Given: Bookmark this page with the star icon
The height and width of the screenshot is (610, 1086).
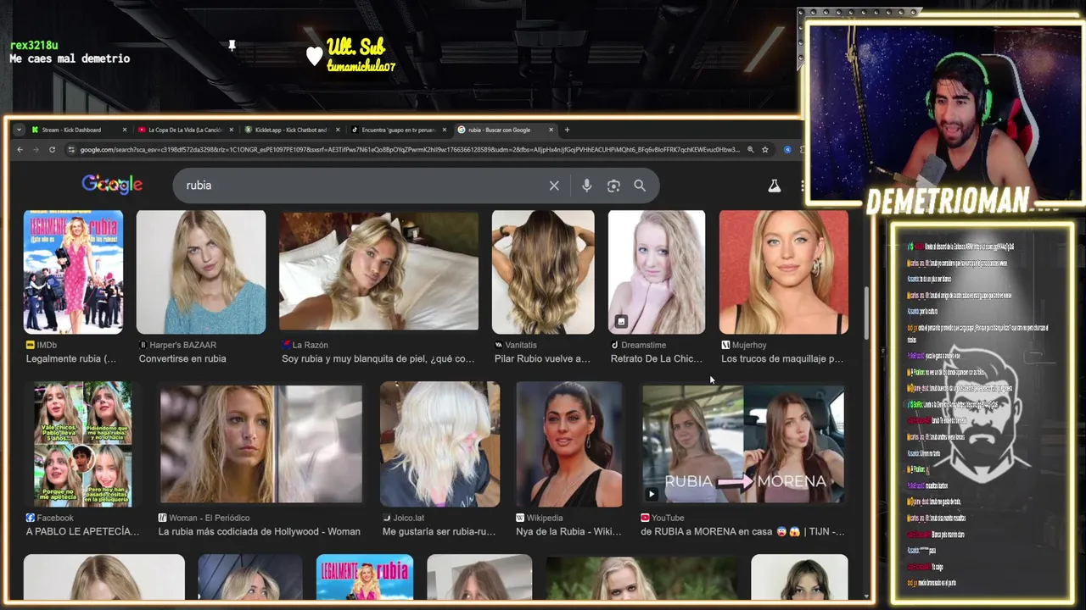Looking at the screenshot, I should pos(764,150).
